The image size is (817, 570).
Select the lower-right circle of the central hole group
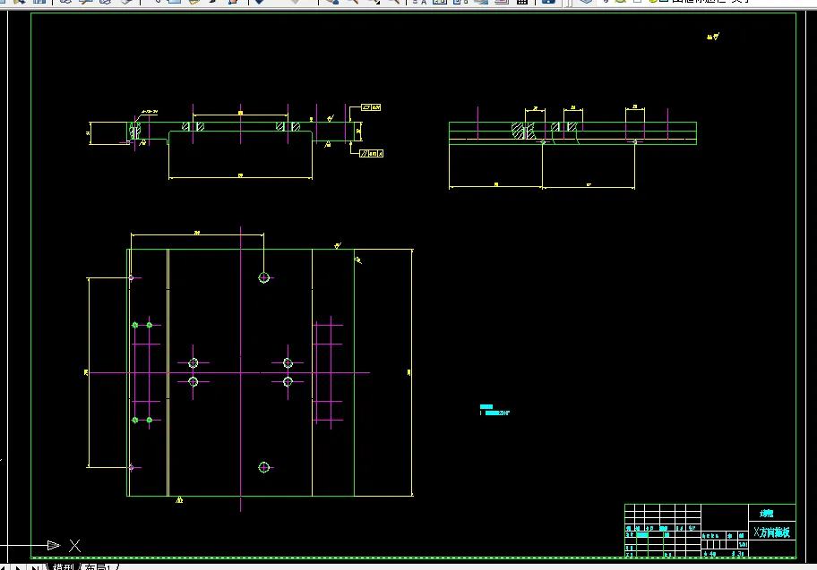288,381
